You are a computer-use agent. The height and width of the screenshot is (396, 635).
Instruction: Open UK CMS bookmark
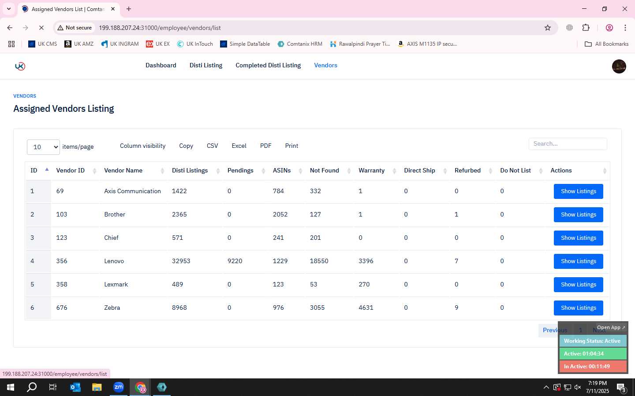point(43,44)
